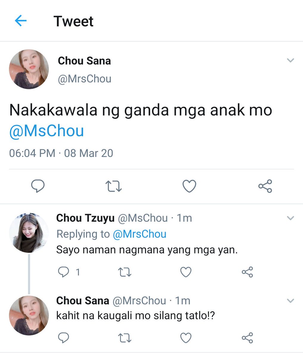The width and height of the screenshot is (303, 357).
Task: Open the @MsChou mention in main tweet
Action: (46, 131)
